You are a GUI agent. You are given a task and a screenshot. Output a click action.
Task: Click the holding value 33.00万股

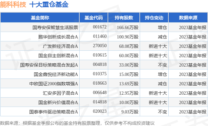[129, 65]
